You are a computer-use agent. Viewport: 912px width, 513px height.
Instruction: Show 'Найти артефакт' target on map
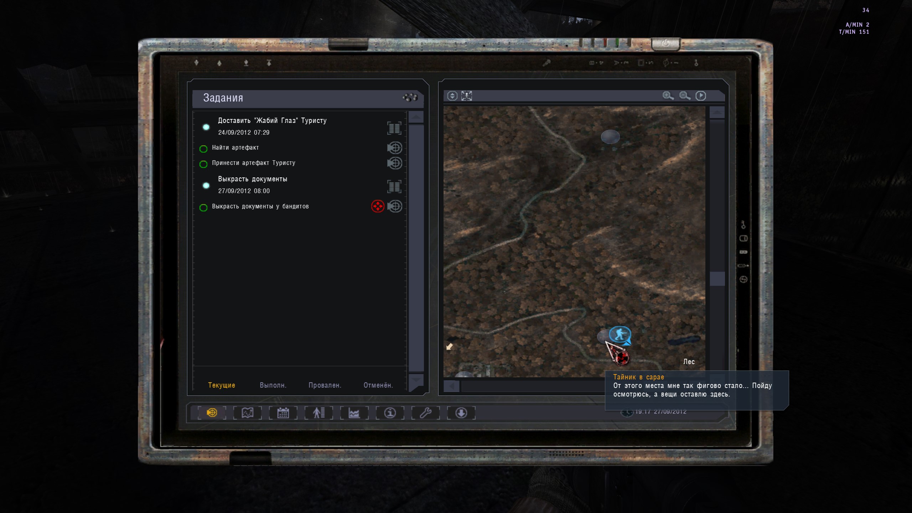pyautogui.click(x=395, y=147)
